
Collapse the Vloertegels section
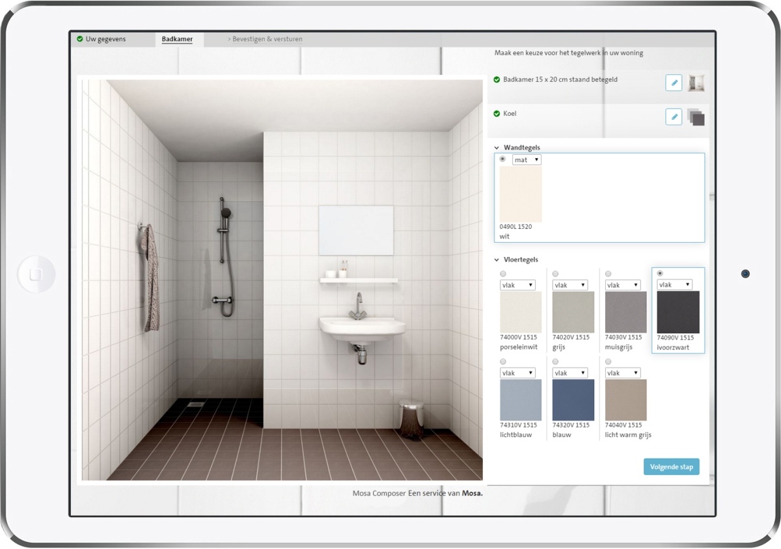[x=497, y=260]
